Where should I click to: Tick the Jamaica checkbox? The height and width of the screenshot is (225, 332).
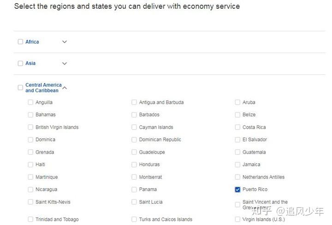click(237, 165)
